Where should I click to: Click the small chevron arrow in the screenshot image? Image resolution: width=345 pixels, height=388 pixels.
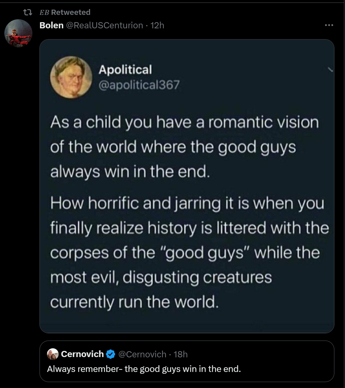pyautogui.click(x=330, y=69)
